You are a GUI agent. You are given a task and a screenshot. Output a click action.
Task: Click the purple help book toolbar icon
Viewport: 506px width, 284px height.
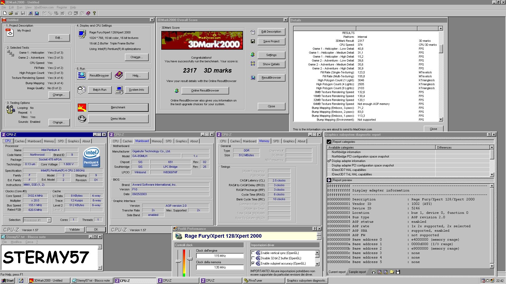pos(88,13)
